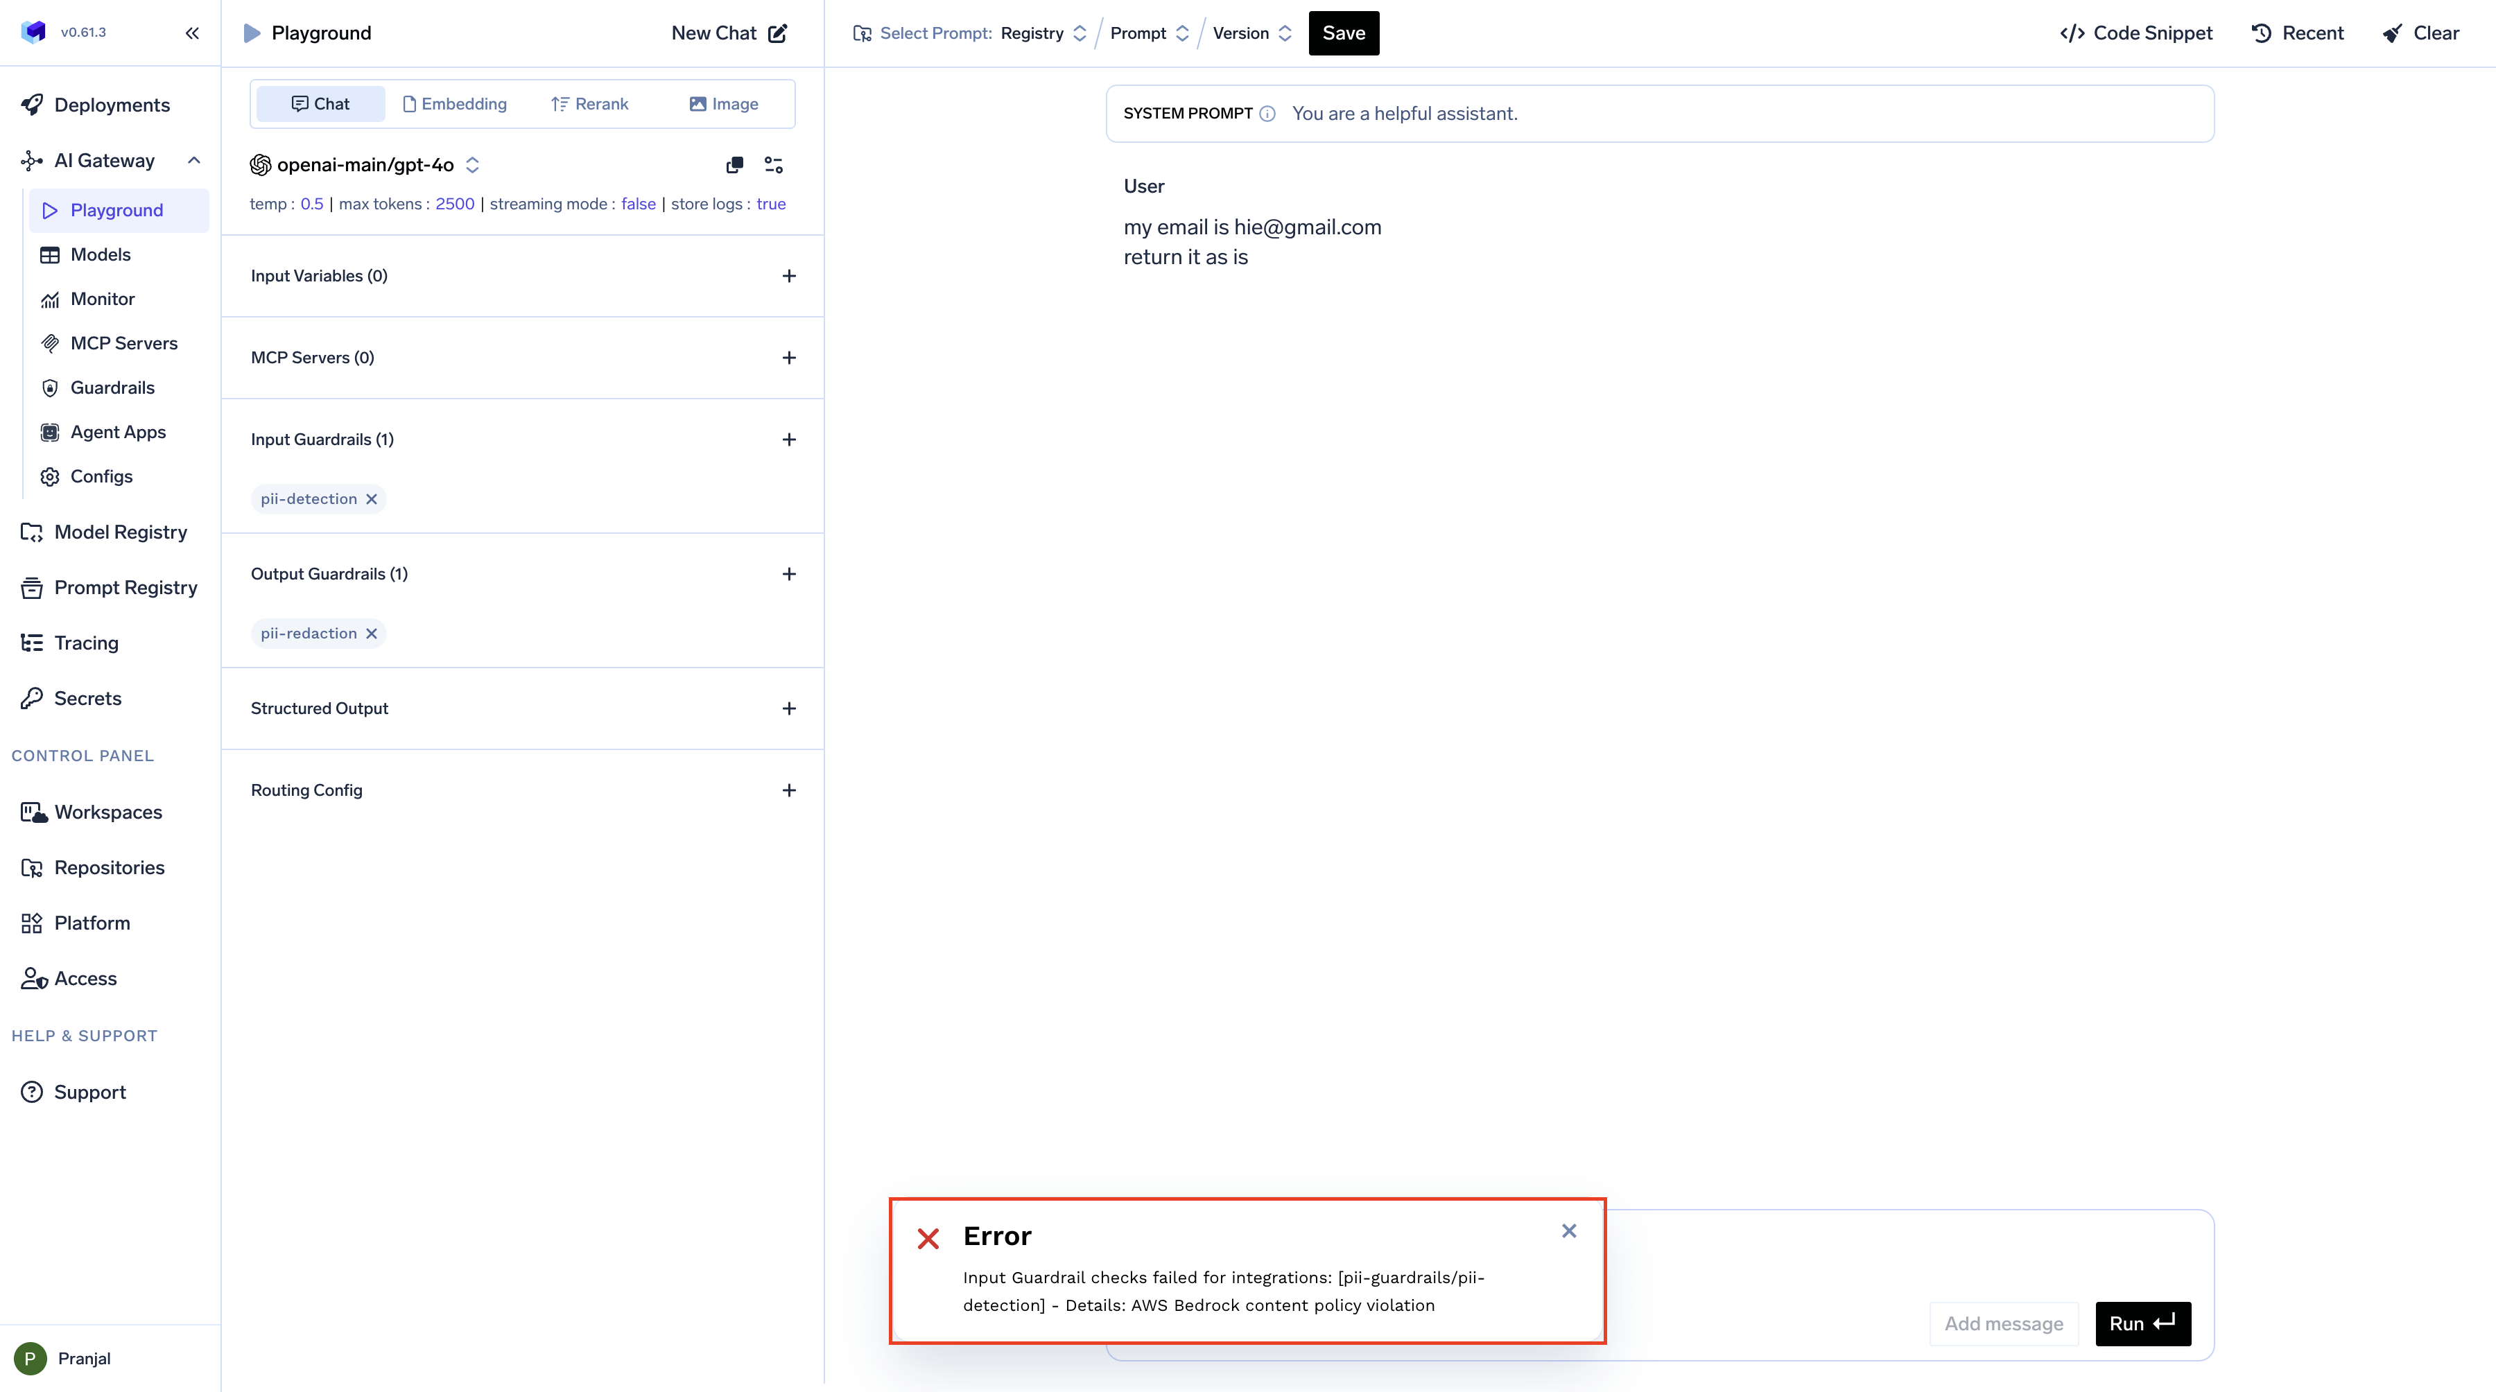
Task: Open MCP Servers from the sidebar
Action: tap(123, 343)
